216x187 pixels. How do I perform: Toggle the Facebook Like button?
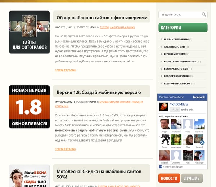tap(175, 109)
